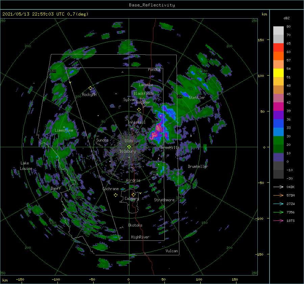Click the -30 dBZ scale value

point(289,178)
